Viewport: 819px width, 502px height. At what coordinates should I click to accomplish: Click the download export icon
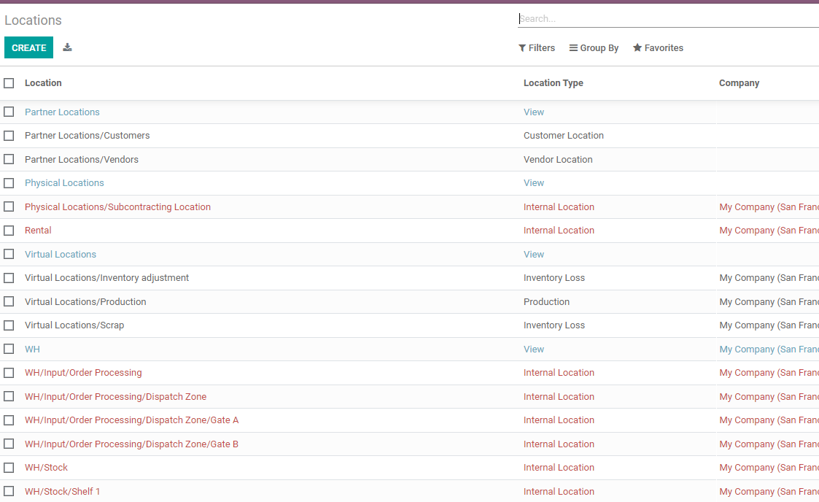point(67,47)
